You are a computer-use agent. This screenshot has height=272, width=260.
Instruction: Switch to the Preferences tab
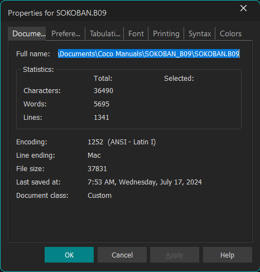66,33
